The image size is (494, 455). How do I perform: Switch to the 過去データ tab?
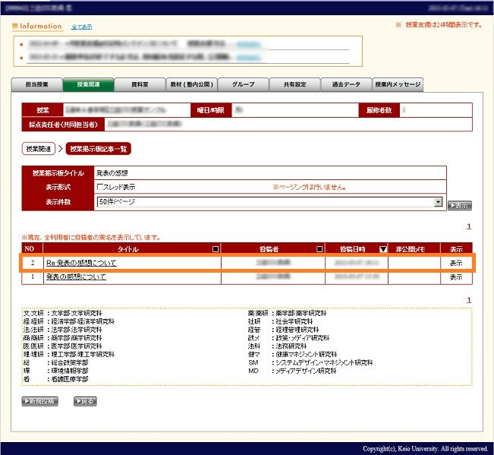tap(346, 84)
